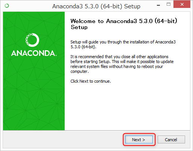Click the Click Next to continue text

(91, 81)
